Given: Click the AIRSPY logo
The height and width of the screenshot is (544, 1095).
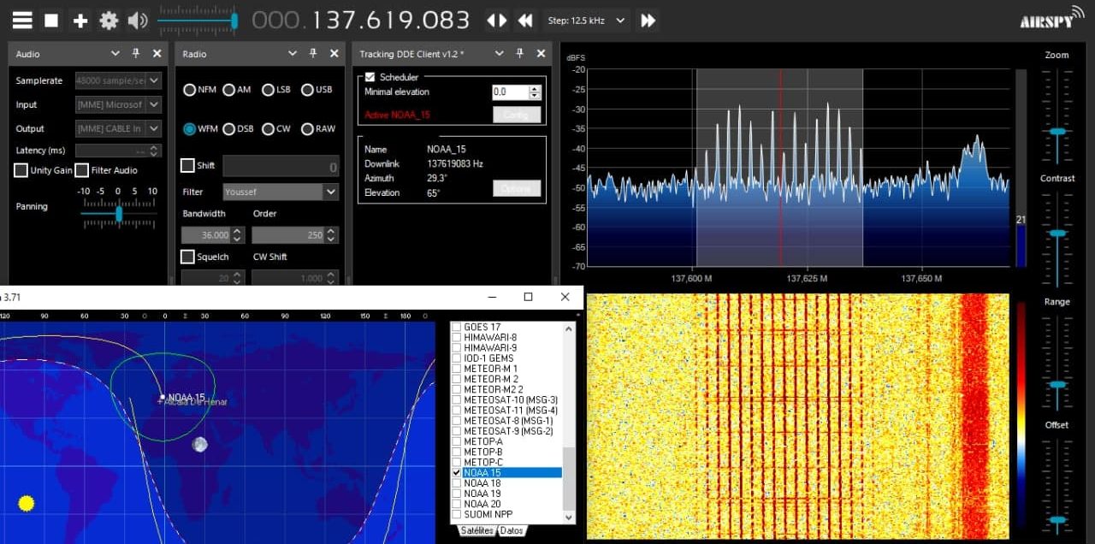Looking at the screenshot, I should [x=1050, y=20].
